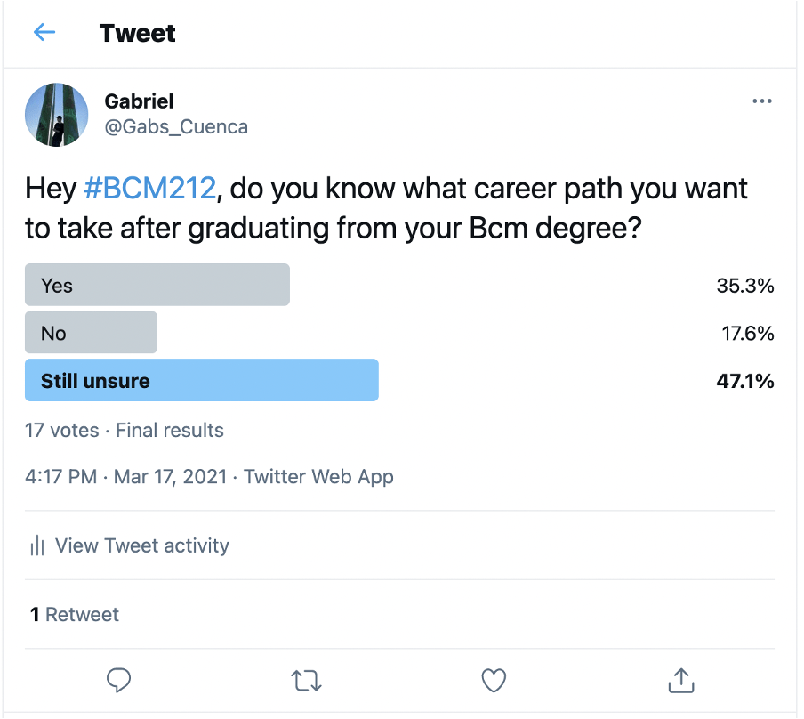The width and height of the screenshot is (804, 719).
Task: Click the Gabriel display name
Action: coord(140,101)
